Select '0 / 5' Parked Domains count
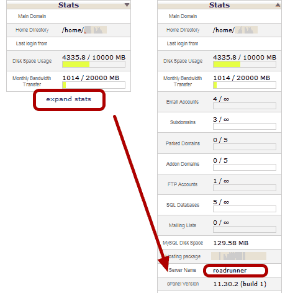 [x=220, y=140]
